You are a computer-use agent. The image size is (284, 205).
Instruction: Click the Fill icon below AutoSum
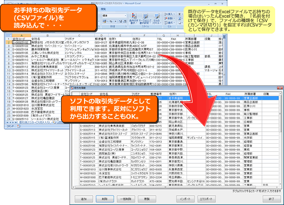click(x=180, y=19)
